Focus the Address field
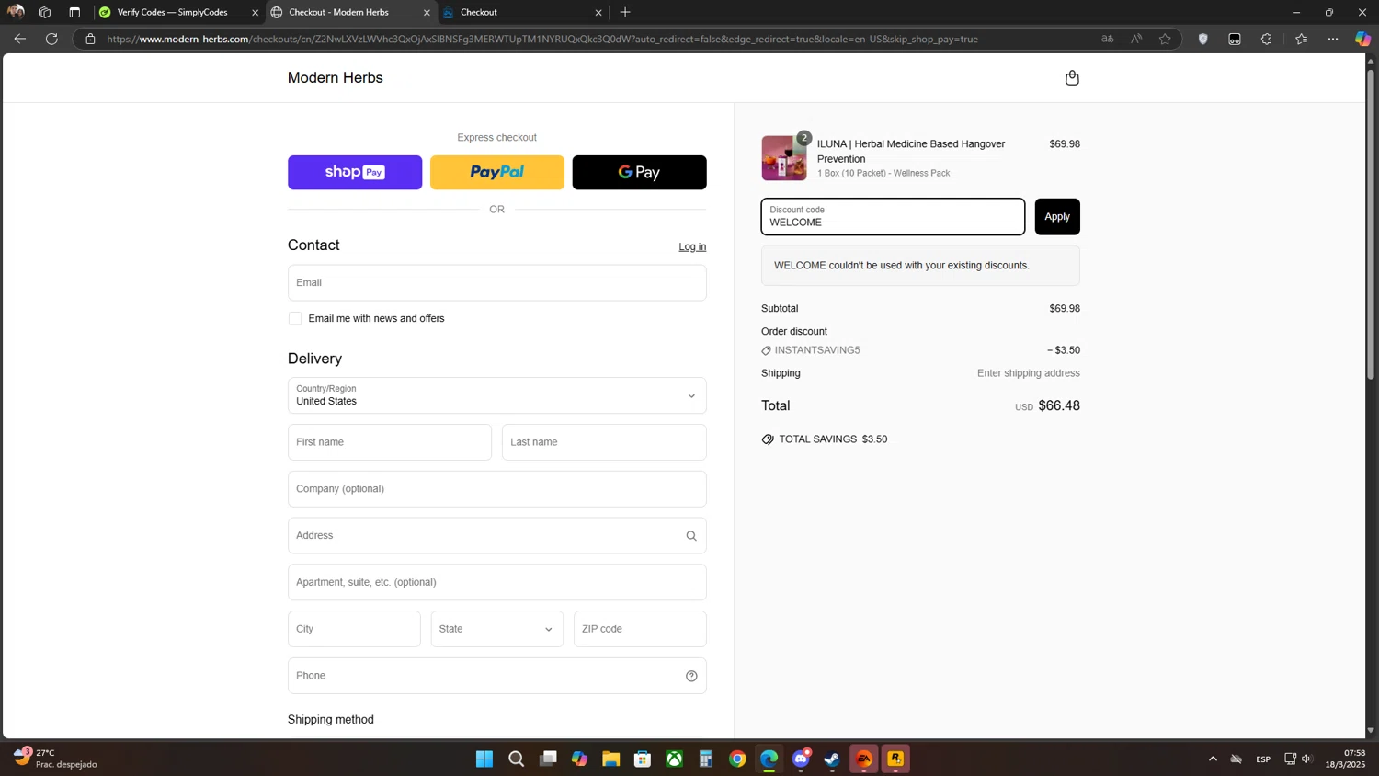The image size is (1379, 776). [x=496, y=536]
